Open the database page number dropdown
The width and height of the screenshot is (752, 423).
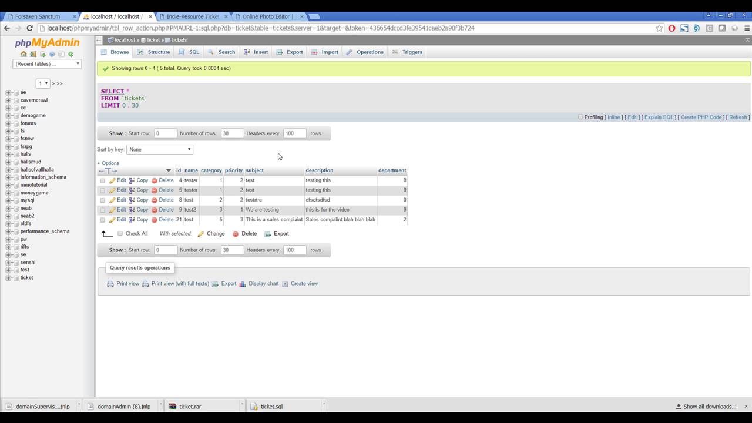click(x=43, y=83)
